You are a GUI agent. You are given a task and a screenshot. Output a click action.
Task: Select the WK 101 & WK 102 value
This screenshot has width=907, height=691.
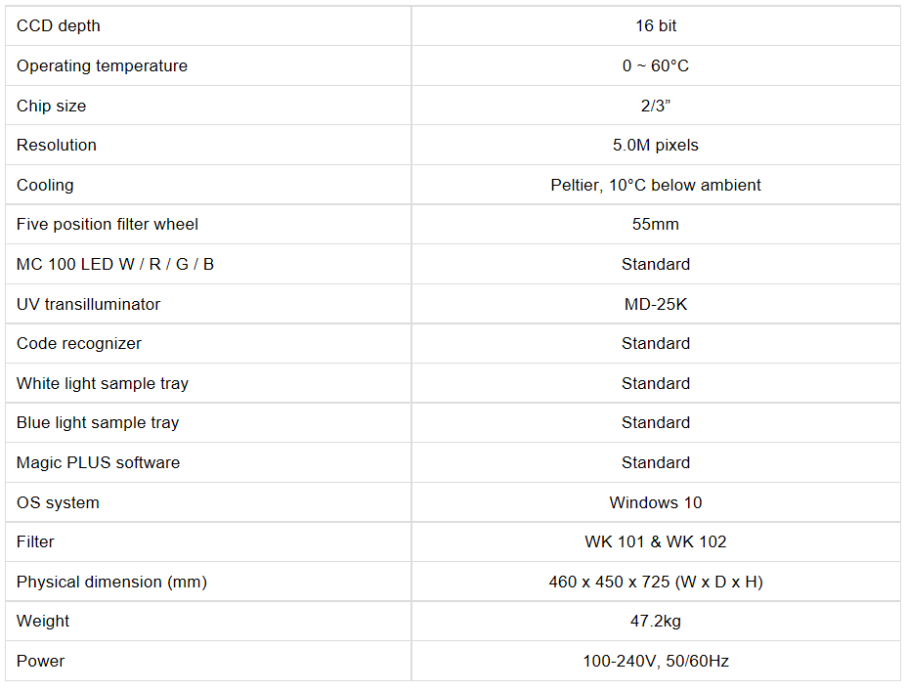click(656, 541)
